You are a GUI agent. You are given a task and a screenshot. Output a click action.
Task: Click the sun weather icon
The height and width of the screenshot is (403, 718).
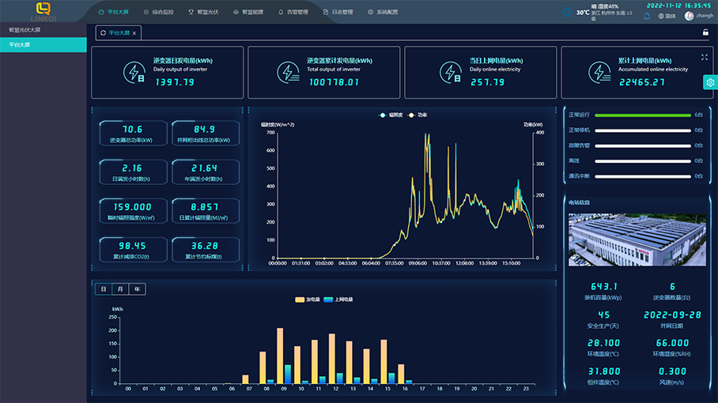[567, 12]
